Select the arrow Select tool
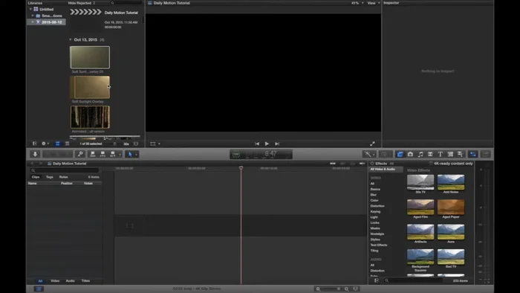This screenshot has width=520, height=293. point(130,154)
